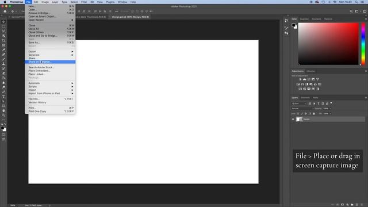The height and width of the screenshot is (207, 368).
Task: Toggle lock position
Action: [306, 114]
